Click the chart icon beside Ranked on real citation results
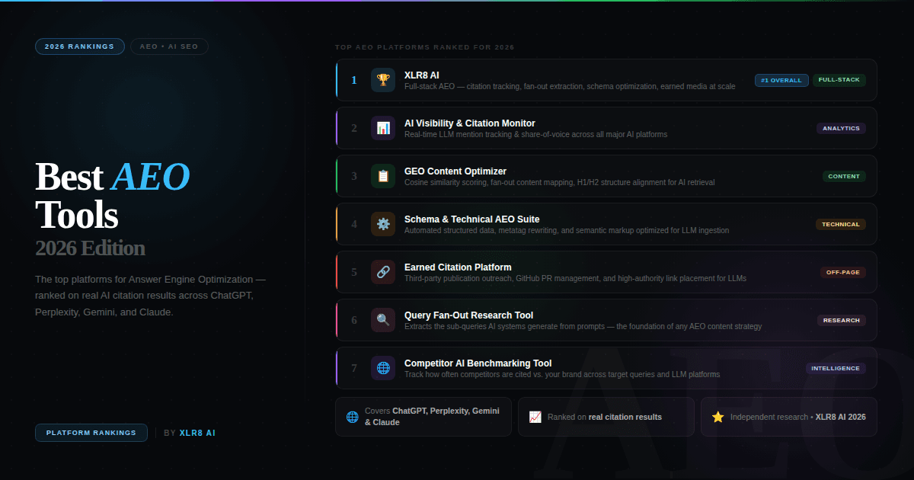Screen dimensions: 914x480 (535, 417)
